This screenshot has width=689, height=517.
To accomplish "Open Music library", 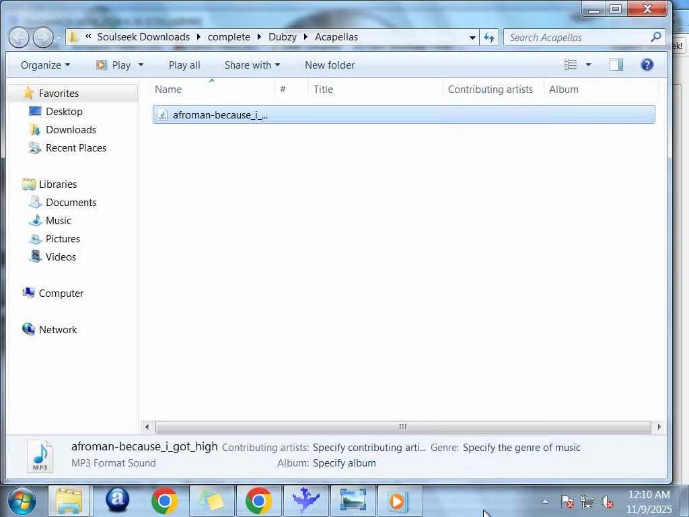I will pos(59,221).
